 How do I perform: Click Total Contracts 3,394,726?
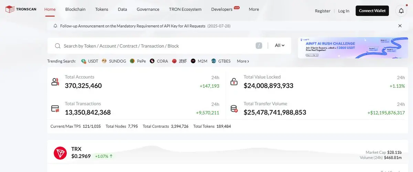pos(166,126)
